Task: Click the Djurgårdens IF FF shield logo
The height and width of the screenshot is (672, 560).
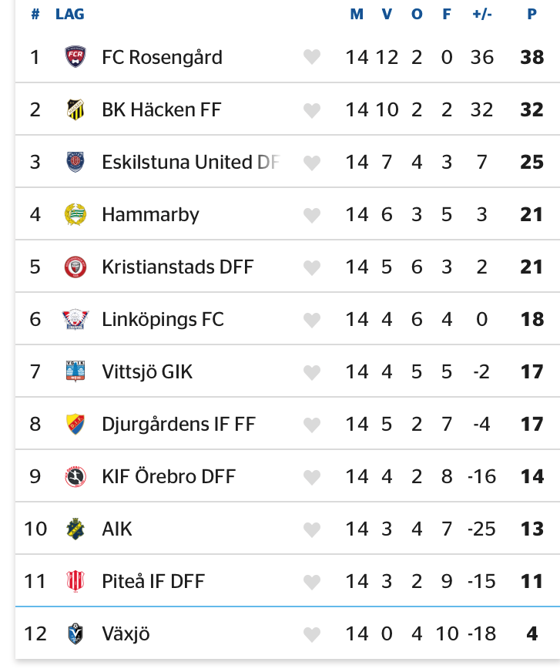Action: click(75, 424)
